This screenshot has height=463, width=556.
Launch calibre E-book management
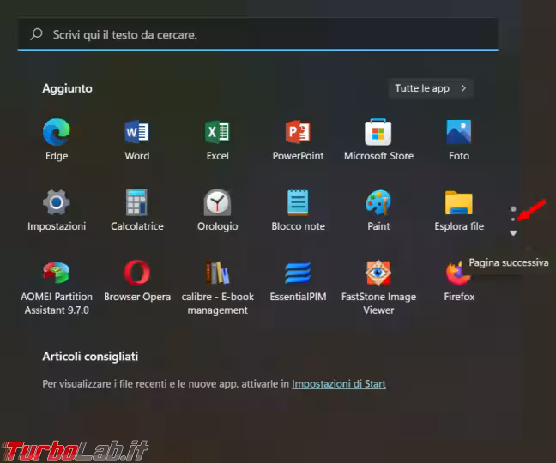coord(217,287)
